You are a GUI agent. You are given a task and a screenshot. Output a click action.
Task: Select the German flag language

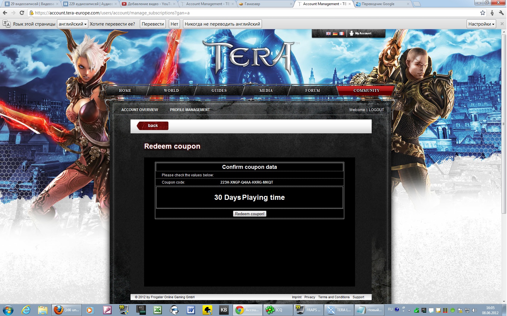coord(335,33)
